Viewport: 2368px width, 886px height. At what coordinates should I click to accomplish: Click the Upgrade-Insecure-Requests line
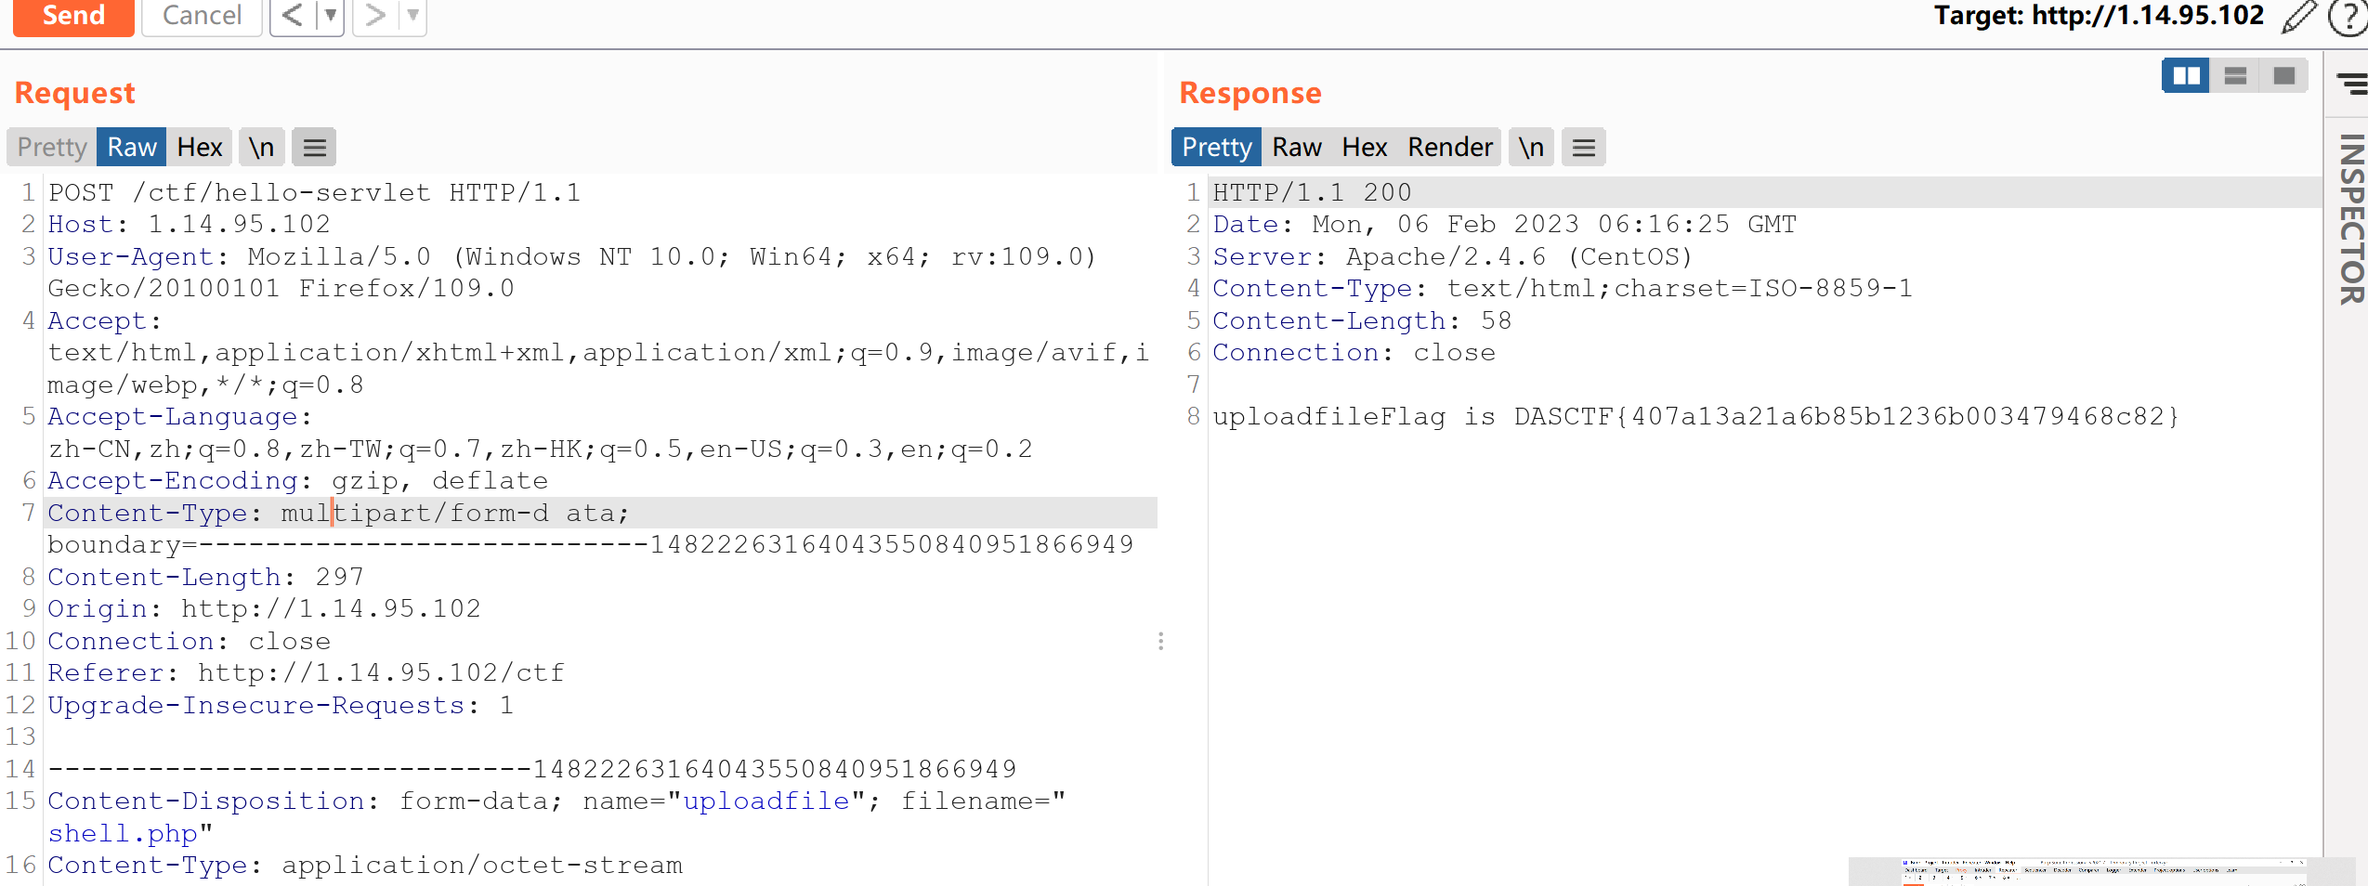pos(281,705)
